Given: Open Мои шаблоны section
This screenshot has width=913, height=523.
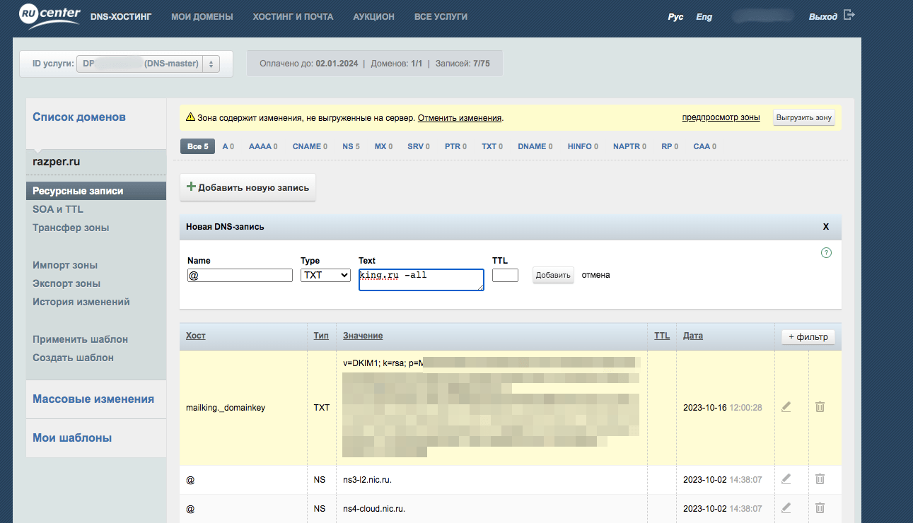Looking at the screenshot, I should click(x=72, y=438).
